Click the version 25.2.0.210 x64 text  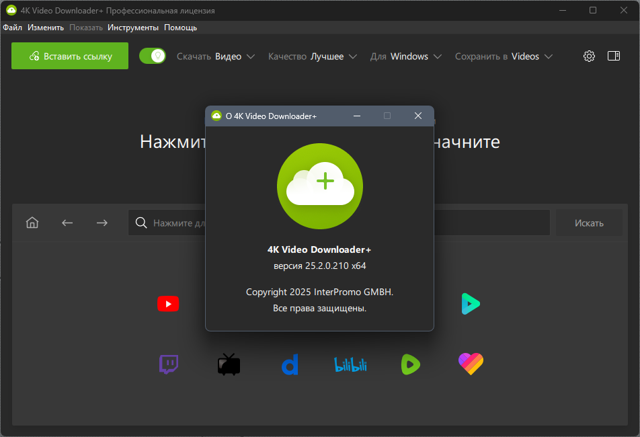[x=319, y=266]
